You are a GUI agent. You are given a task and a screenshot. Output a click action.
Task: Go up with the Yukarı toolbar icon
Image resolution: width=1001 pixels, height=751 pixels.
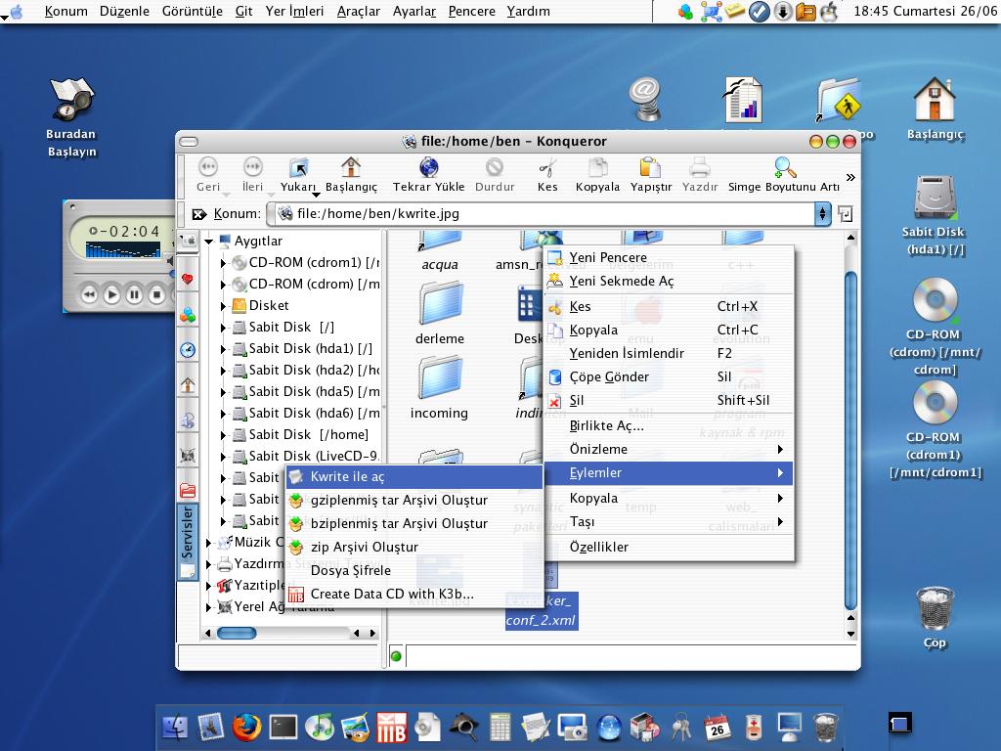click(298, 168)
